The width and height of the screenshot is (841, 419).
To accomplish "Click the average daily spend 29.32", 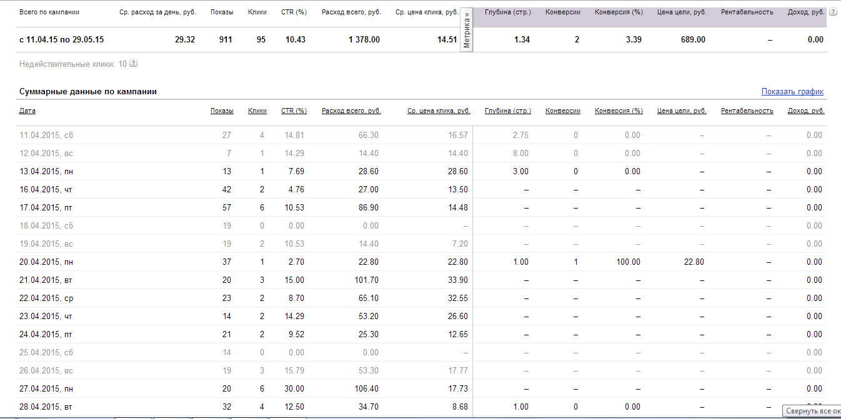I will click(x=185, y=40).
